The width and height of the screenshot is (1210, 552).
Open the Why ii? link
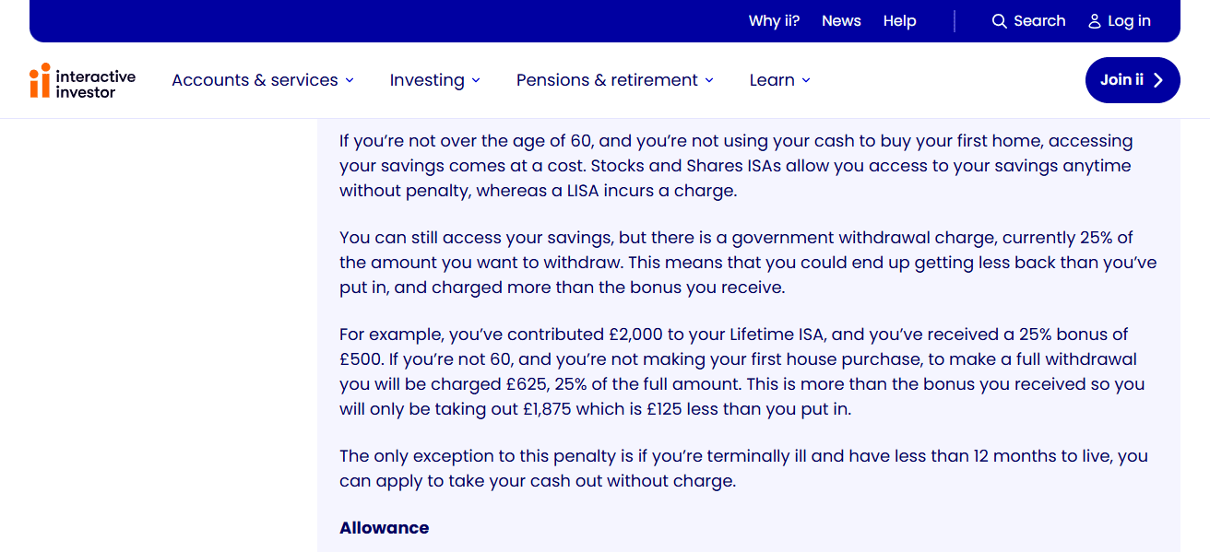coord(774,21)
